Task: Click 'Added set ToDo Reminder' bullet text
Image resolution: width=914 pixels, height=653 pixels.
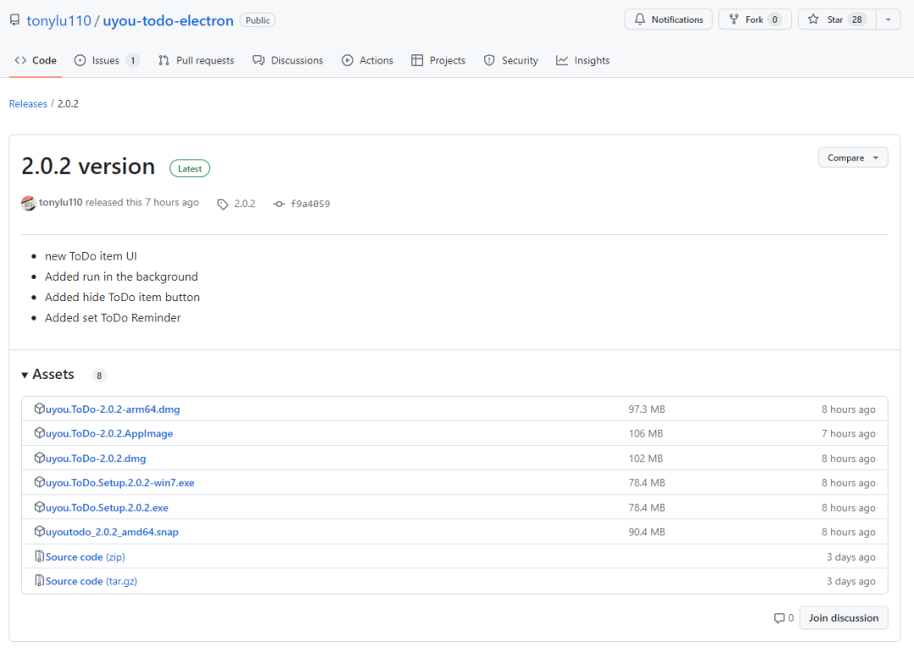Action: click(x=113, y=318)
